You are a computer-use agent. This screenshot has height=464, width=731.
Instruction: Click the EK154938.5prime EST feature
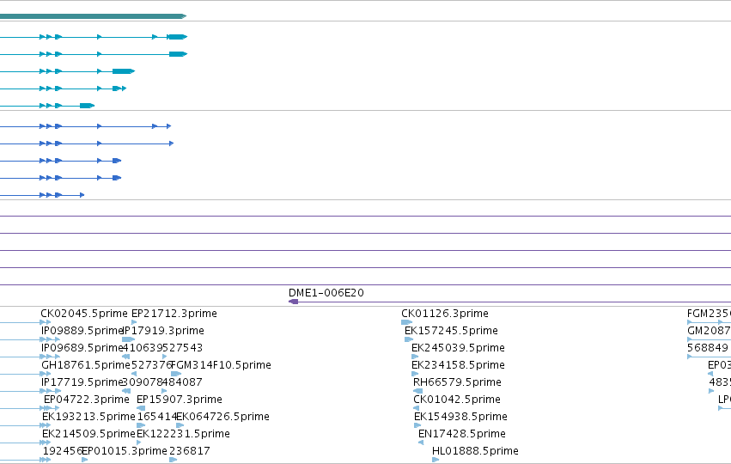click(417, 425)
